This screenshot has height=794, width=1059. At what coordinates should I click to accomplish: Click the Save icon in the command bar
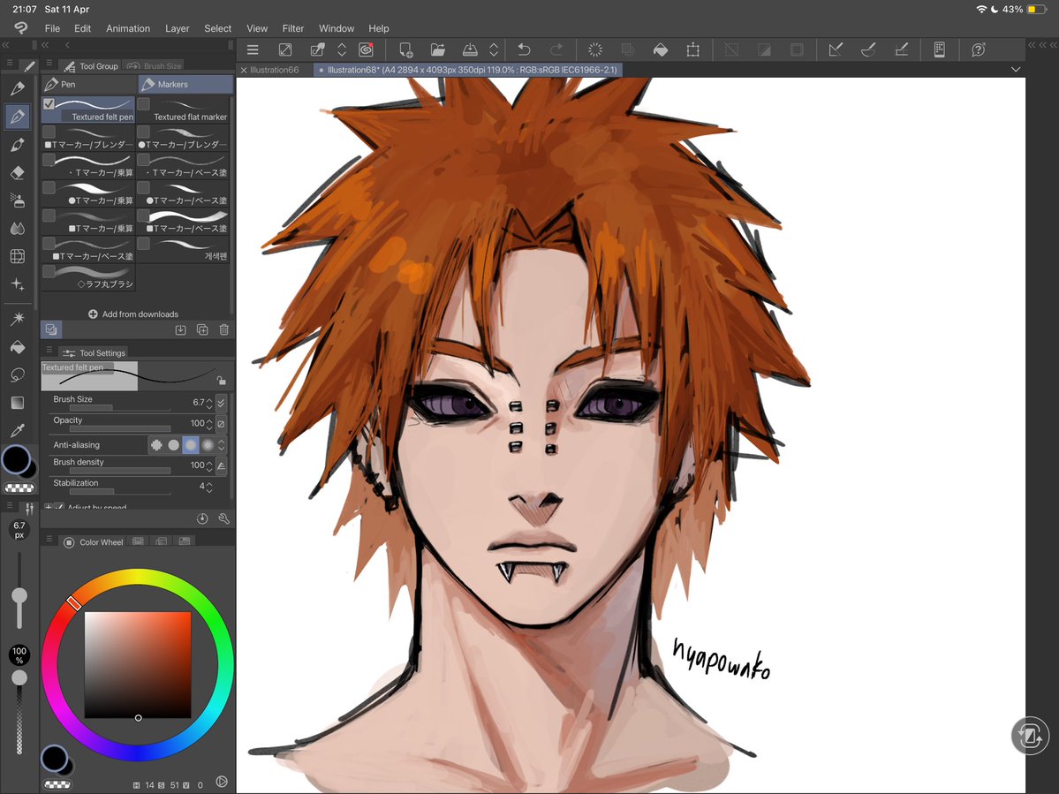[x=470, y=49]
